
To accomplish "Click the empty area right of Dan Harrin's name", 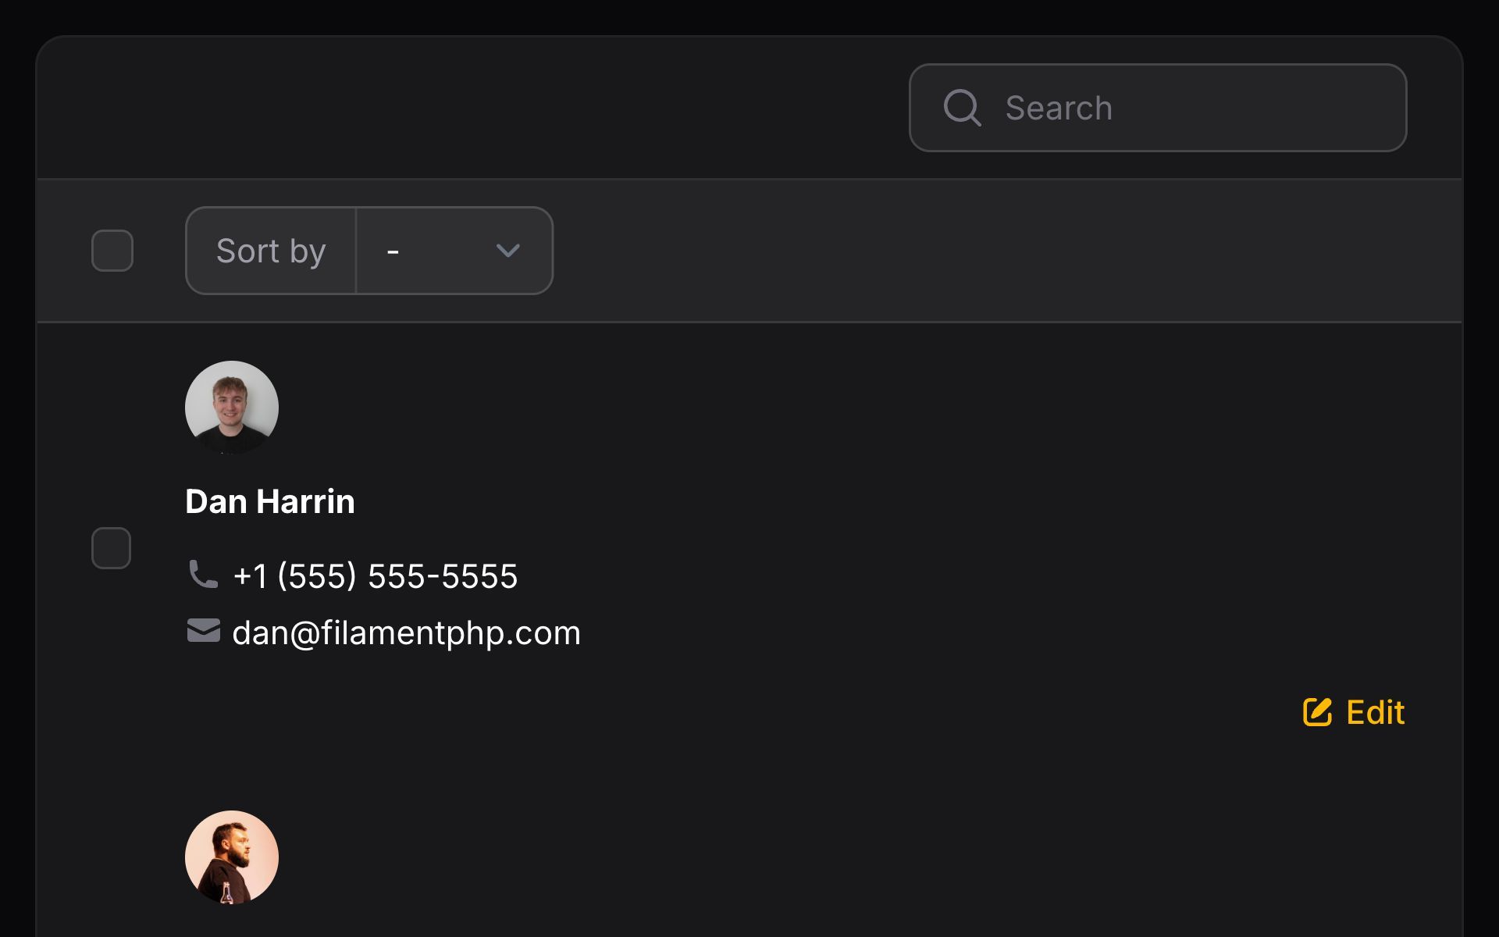I will [781, 501].
